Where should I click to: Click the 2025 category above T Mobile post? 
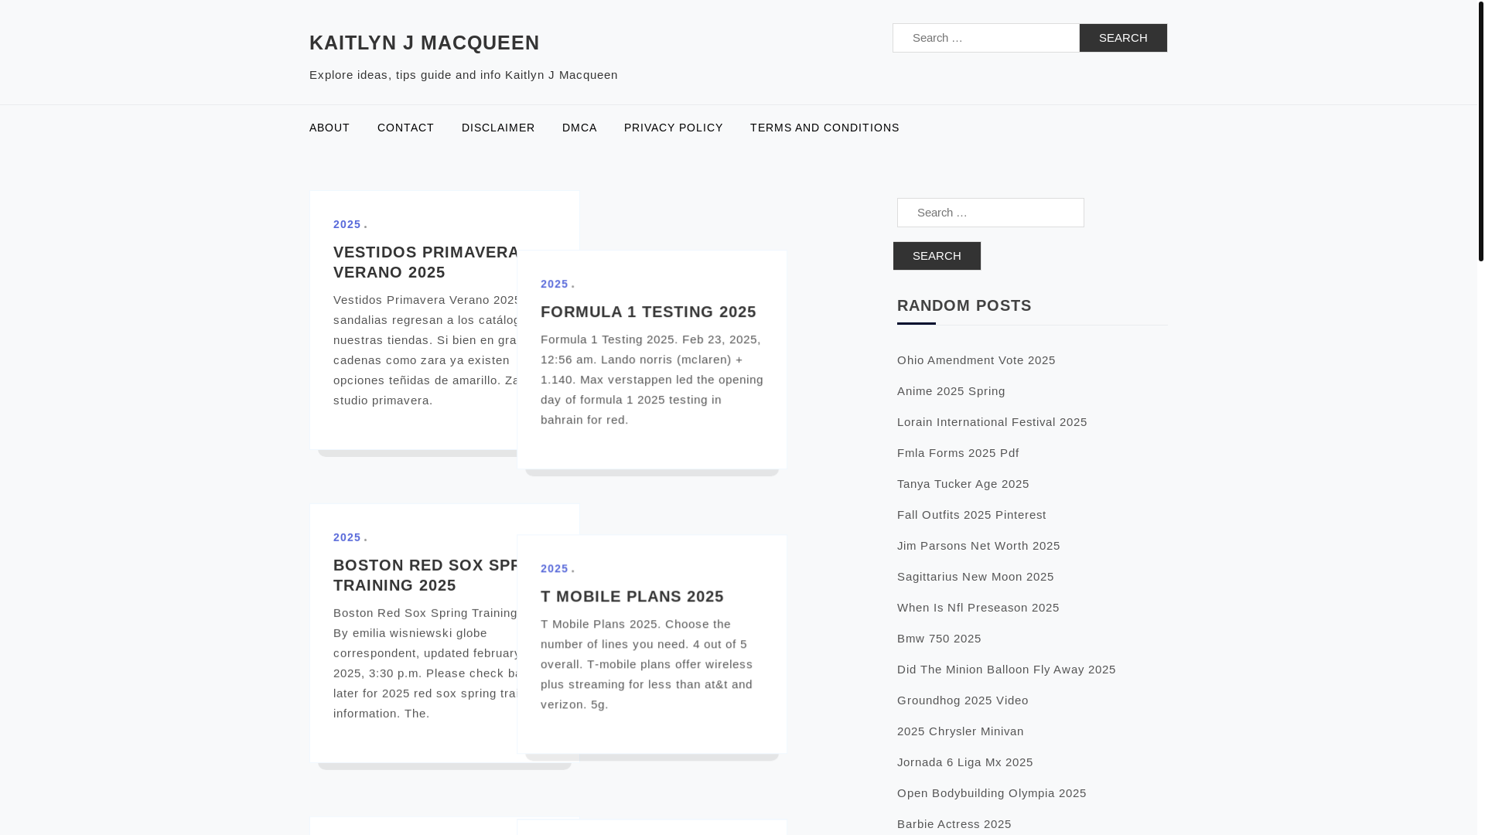pyautogui.click(x=555, y=568)
